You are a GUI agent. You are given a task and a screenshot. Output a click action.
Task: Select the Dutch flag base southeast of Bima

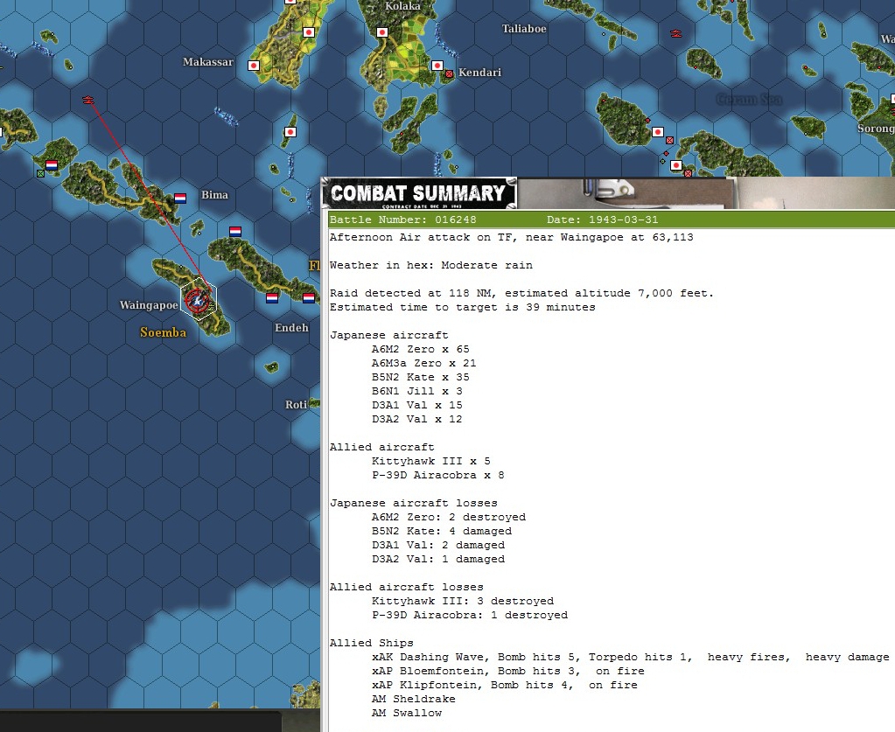[235, 232]
